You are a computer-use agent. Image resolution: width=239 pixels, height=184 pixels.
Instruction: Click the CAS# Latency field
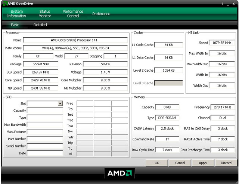pyautogui.click(x=167, y=128)
